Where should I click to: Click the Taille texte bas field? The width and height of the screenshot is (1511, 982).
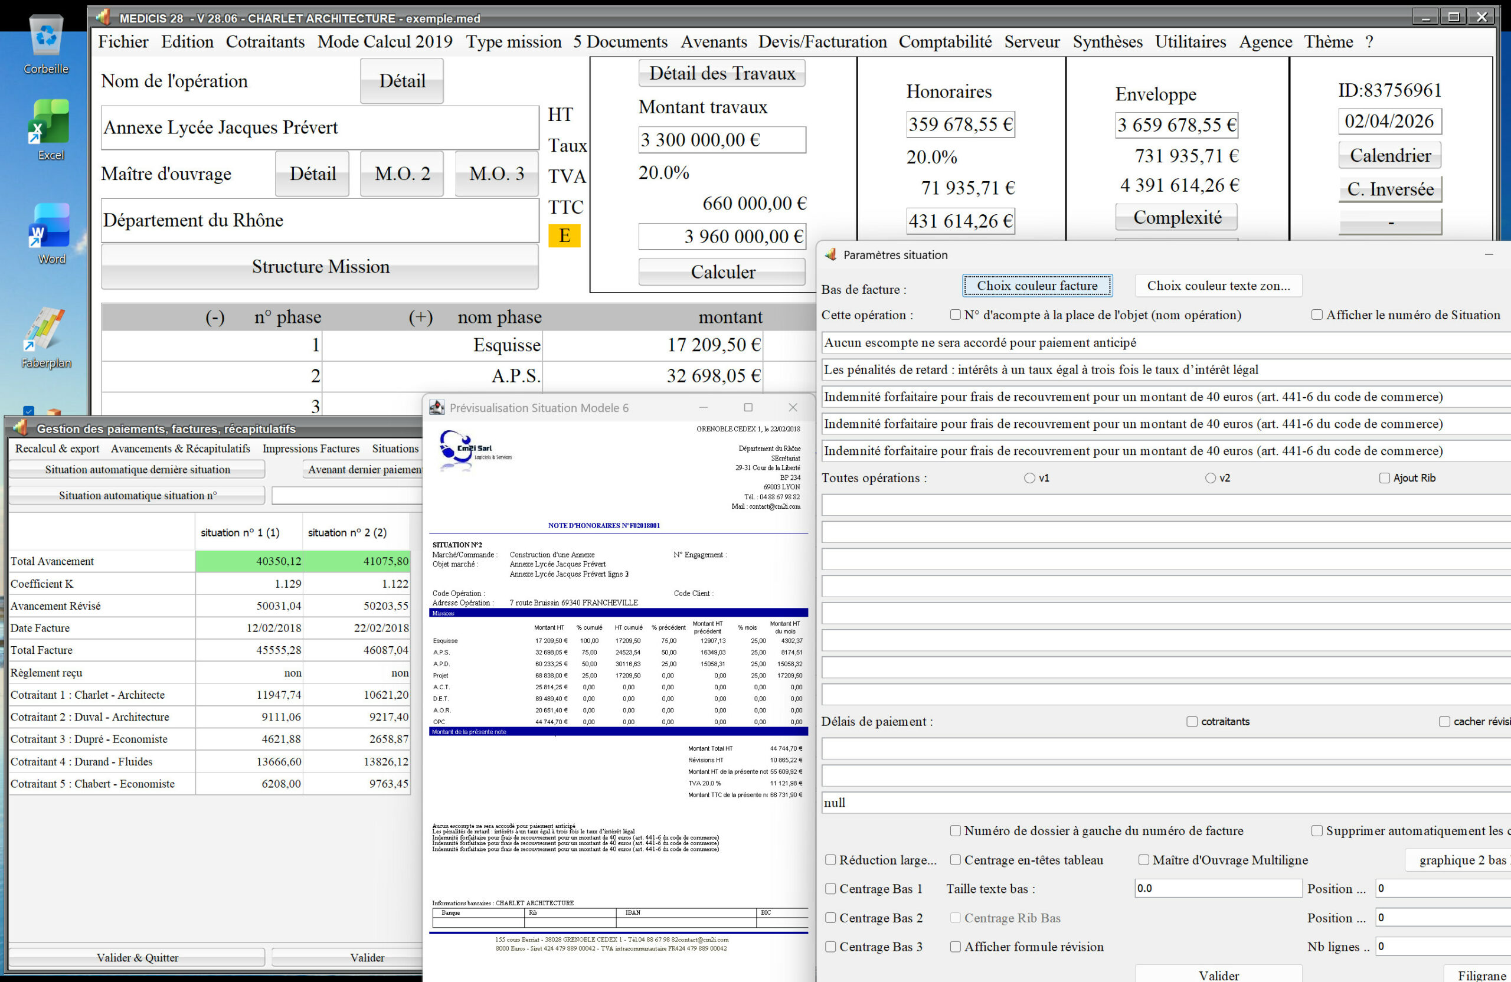pyautogui.click(x=1218, y=889)
